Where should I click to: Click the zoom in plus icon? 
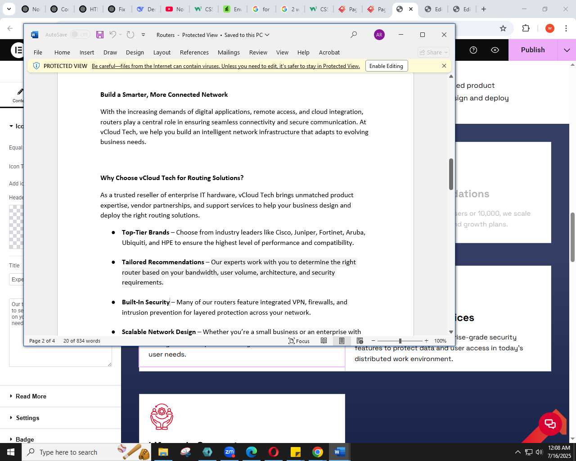(426, 341)
